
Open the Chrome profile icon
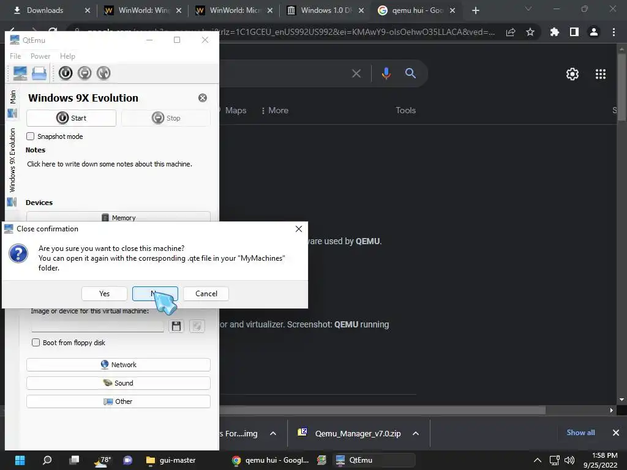pyautogui.click(x=594, y=32)
